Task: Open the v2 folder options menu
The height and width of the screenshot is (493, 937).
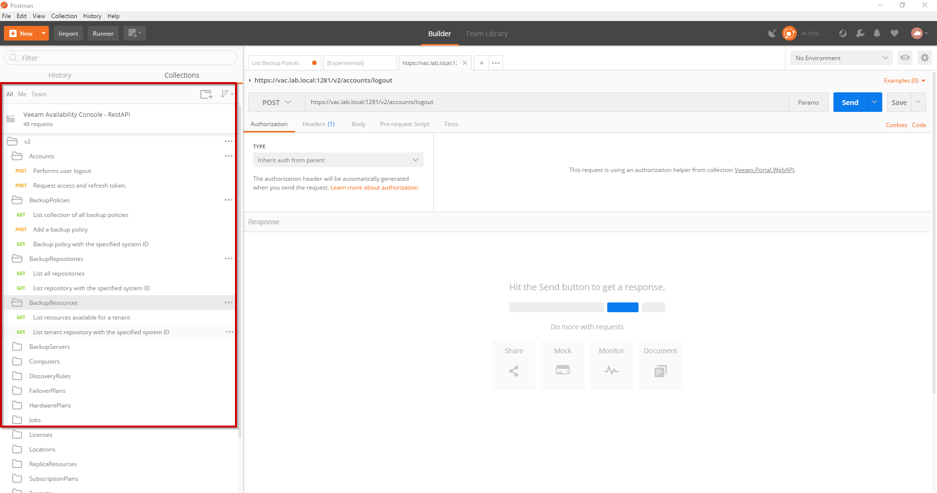Action: pos(229,141)
